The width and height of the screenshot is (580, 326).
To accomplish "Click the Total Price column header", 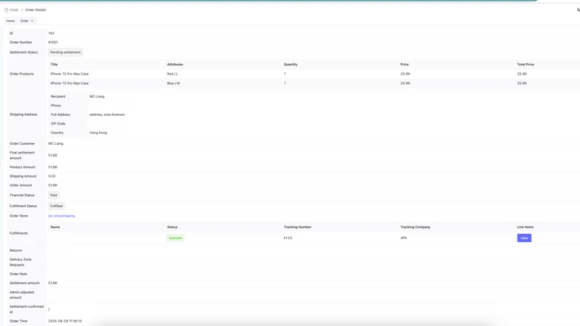I will coord(525,64).
